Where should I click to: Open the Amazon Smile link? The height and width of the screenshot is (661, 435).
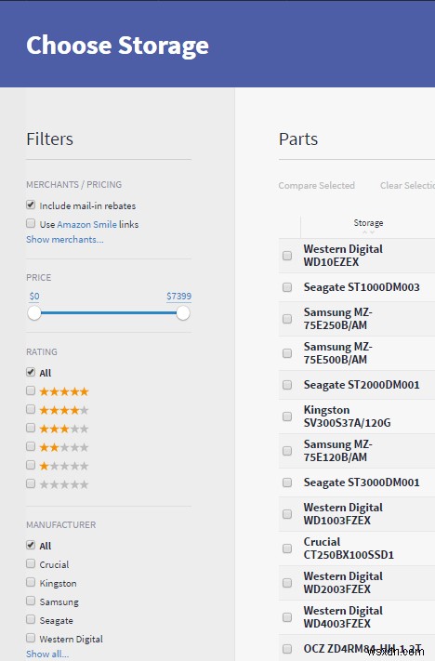[x=86, y=224]
